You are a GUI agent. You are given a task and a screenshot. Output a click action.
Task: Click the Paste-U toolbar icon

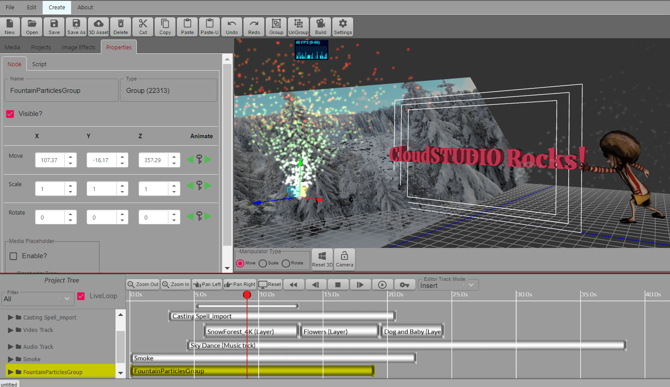pyautogui.click(x=210, y=27)
